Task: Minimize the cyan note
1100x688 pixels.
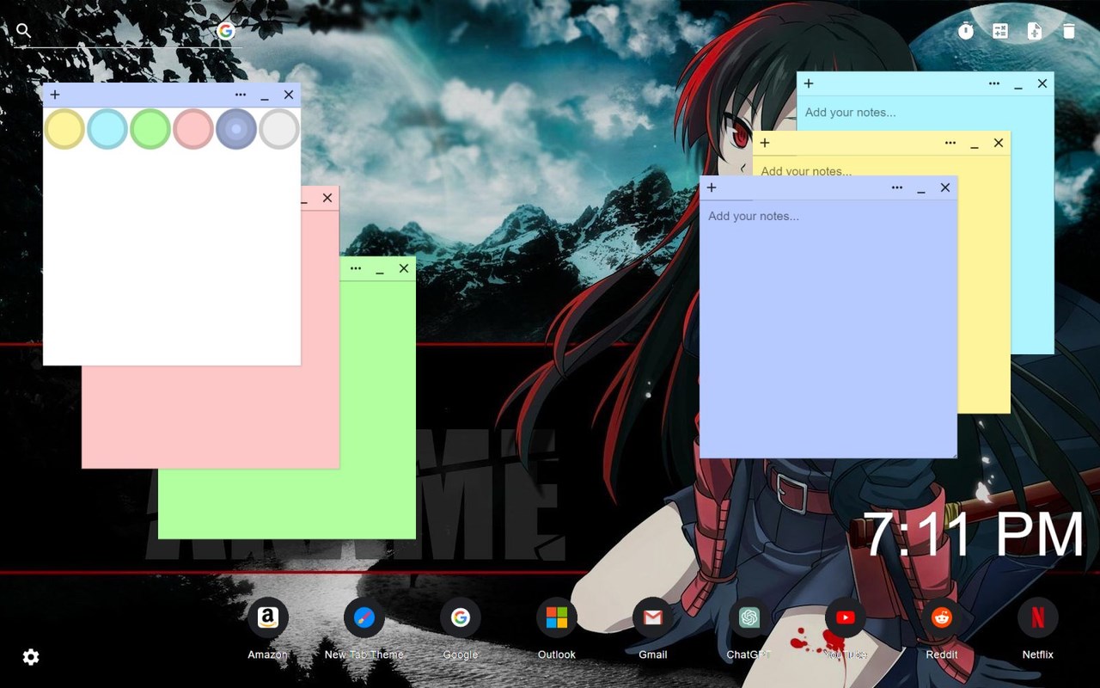Action: 1018,83
